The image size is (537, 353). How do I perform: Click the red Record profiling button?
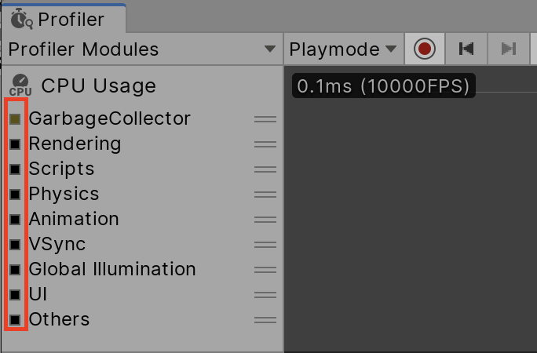425,49
